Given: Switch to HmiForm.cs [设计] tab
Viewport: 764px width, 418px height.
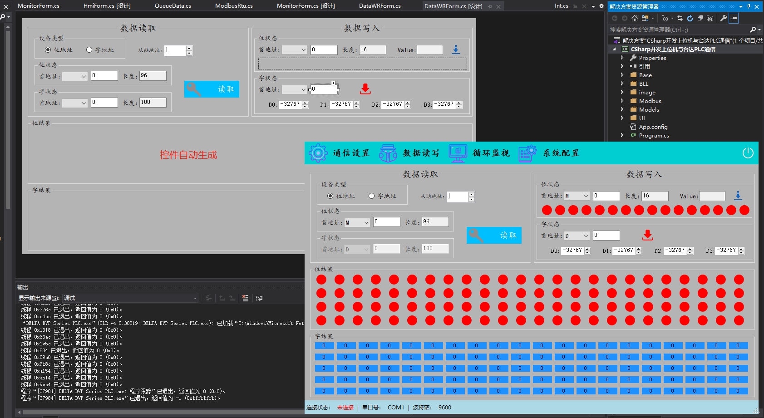Looking at the screenshot, I should click(107, 6).
